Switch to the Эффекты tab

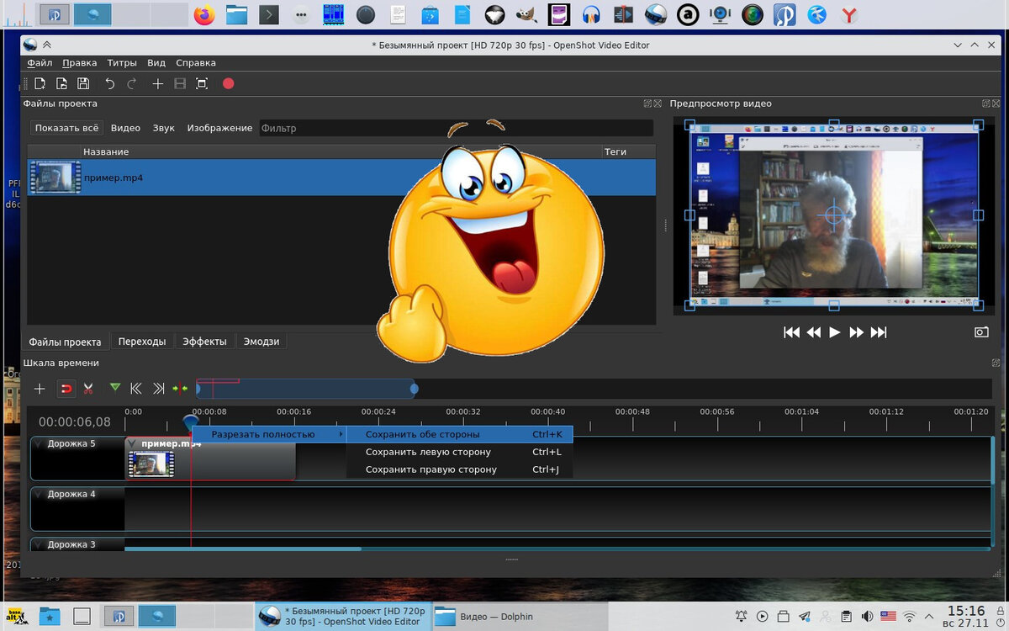204,342
